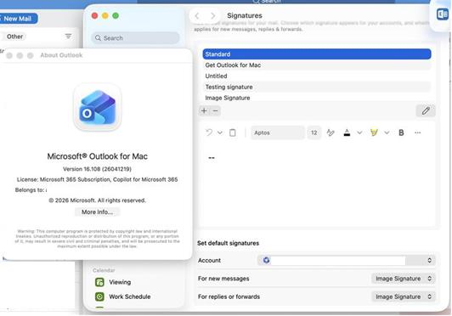Click the pencil edit signature icon

point(426,110)
